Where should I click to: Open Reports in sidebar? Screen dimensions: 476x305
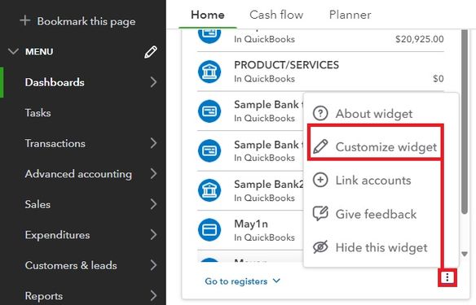(x=44, y=296)
